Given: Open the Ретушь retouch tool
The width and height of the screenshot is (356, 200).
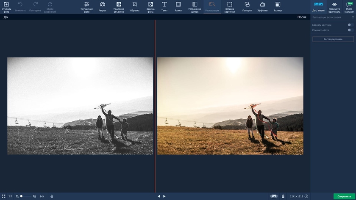Looking at the screenshot, I should coord(103,6).
